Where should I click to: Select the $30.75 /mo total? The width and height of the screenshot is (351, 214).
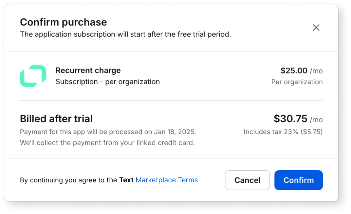click(298, 119)
